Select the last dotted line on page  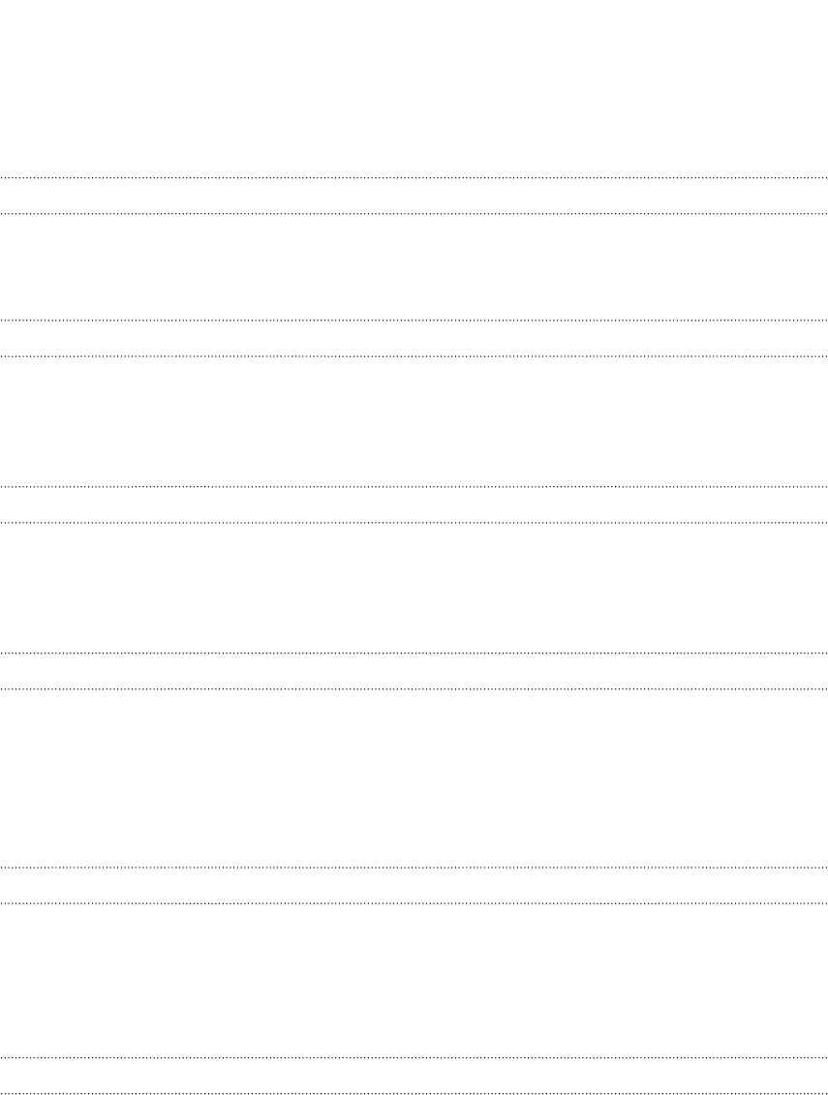(x=414, y=1093)
